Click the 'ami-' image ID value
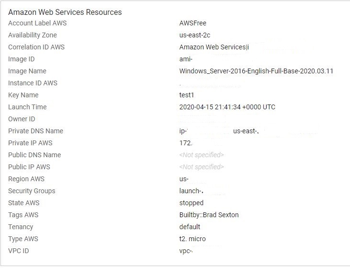The width and height of the screenshot is (350, 268). (x=186, y=59)
